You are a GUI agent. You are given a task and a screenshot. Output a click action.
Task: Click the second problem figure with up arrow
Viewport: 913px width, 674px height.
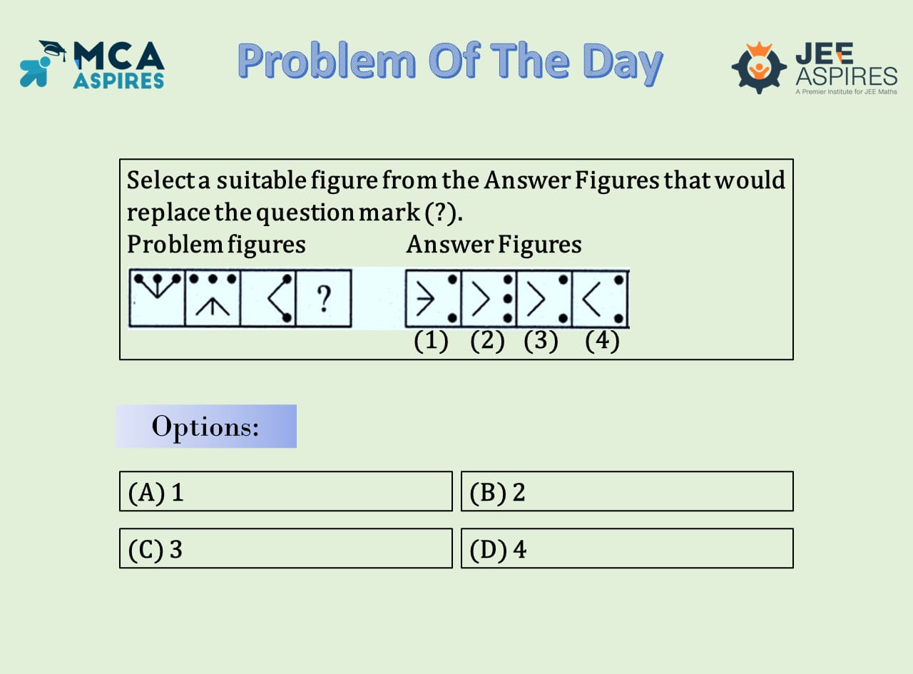[x=213, y=298]
